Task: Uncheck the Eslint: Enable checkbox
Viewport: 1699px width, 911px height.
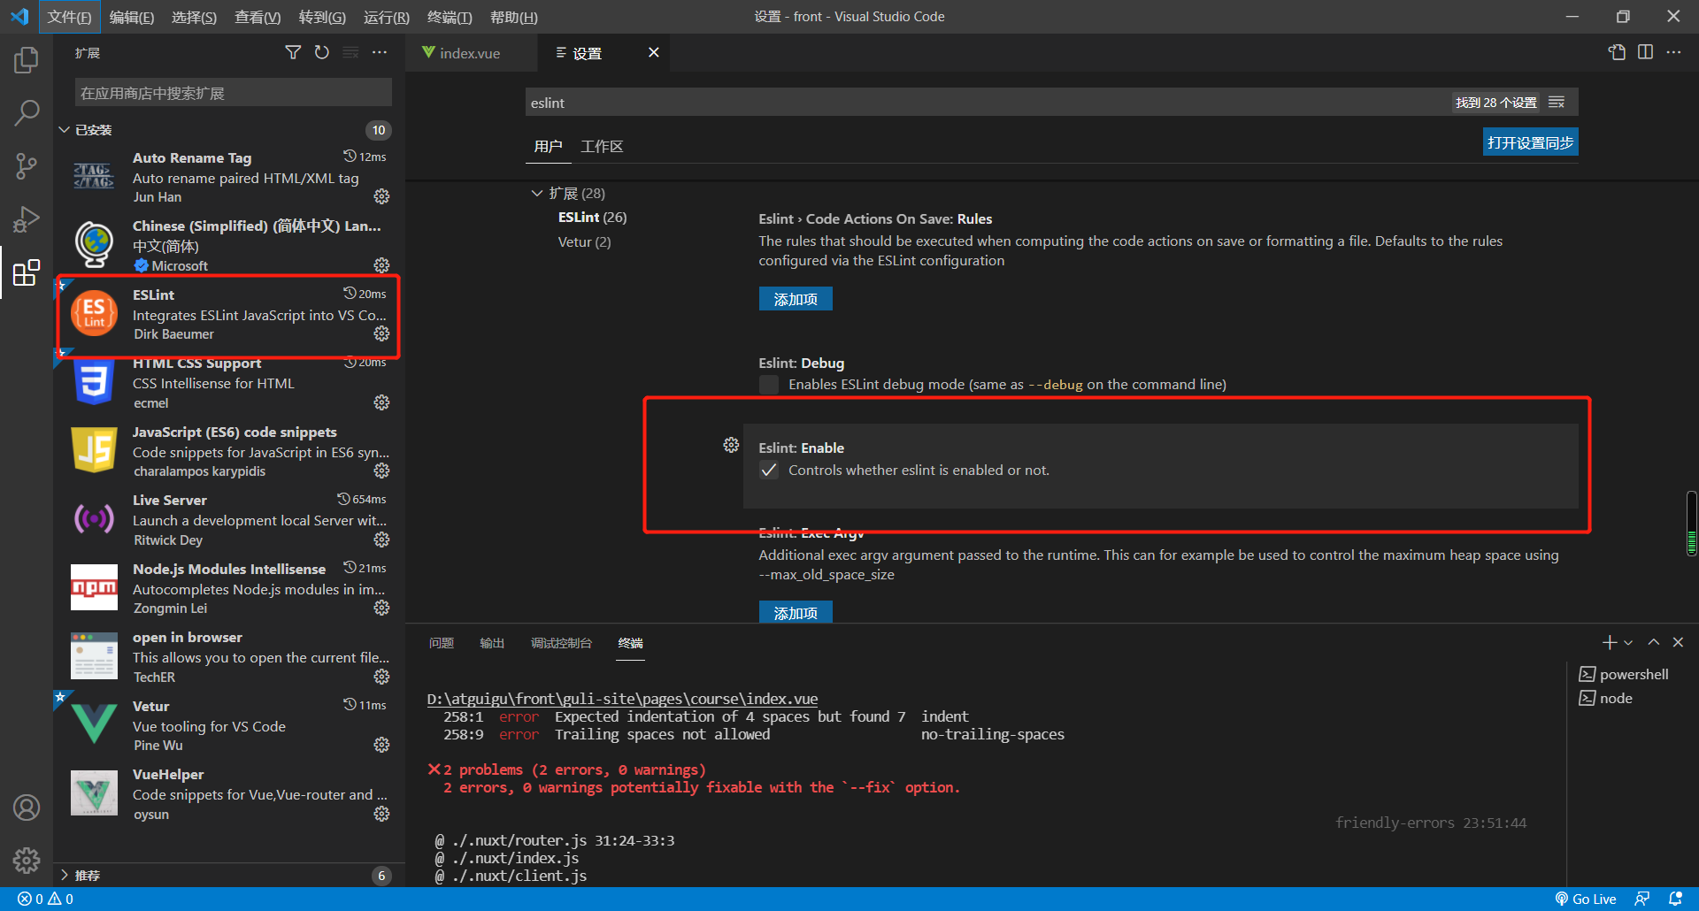Action: pyautogui.click(x=769, y=470)
